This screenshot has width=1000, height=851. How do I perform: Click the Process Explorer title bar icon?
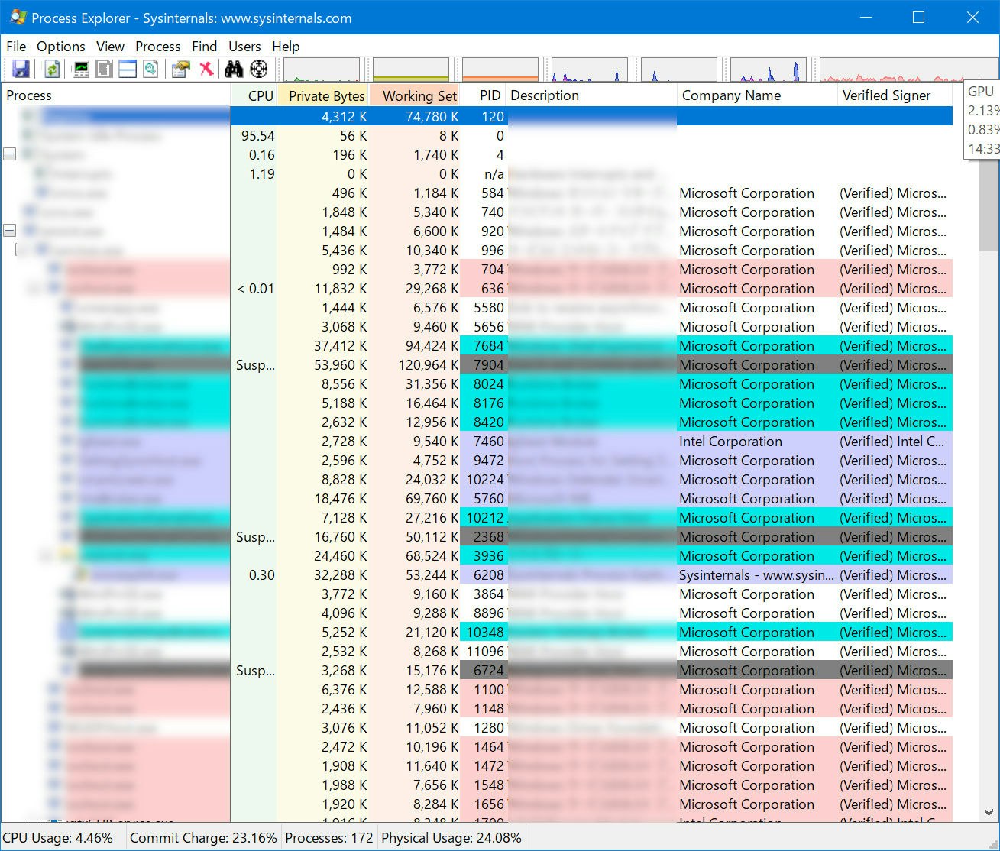[18, 17]
